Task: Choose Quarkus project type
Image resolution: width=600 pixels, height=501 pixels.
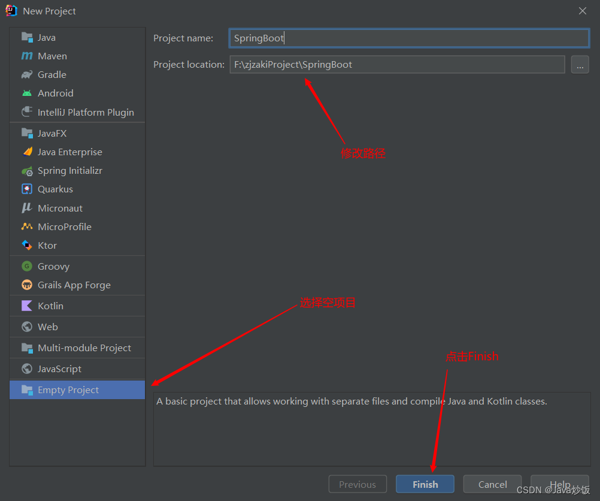Action: (77, 189)
